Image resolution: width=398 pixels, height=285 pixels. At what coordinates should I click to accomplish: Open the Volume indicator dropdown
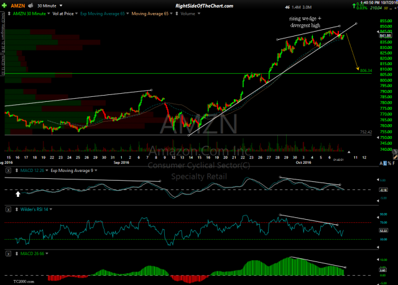pos(199,14)
